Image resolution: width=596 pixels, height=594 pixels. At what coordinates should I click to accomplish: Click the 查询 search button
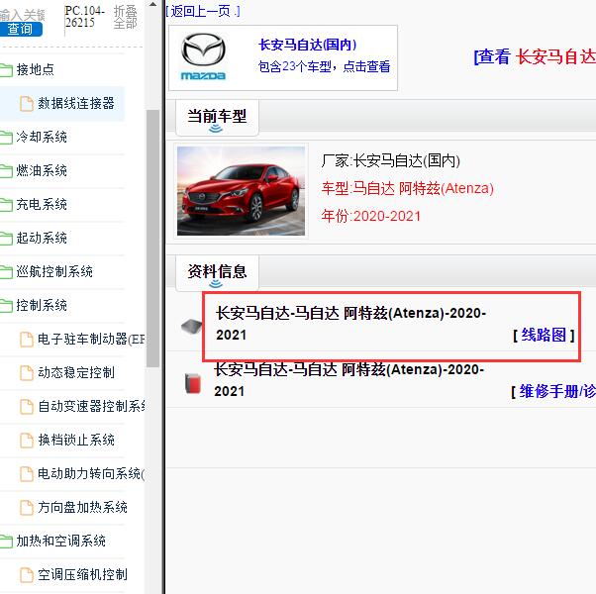(x=21, y=29)
